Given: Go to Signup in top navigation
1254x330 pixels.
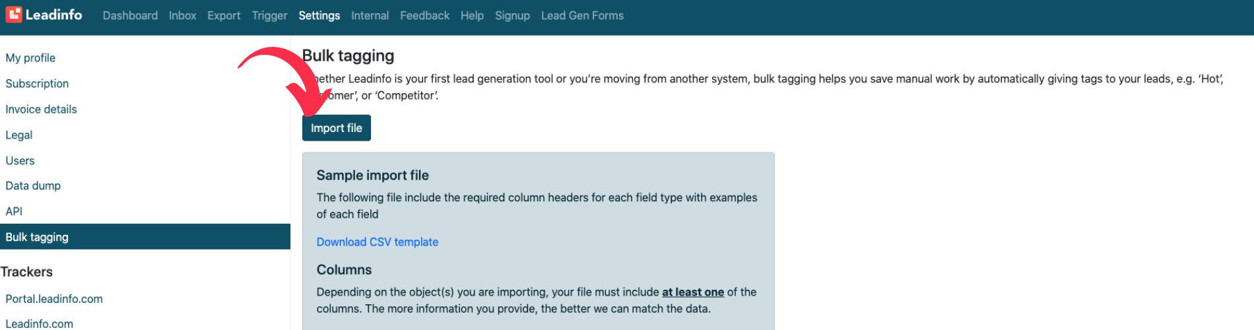Looking at the screenshot, I should click(512, 15).
